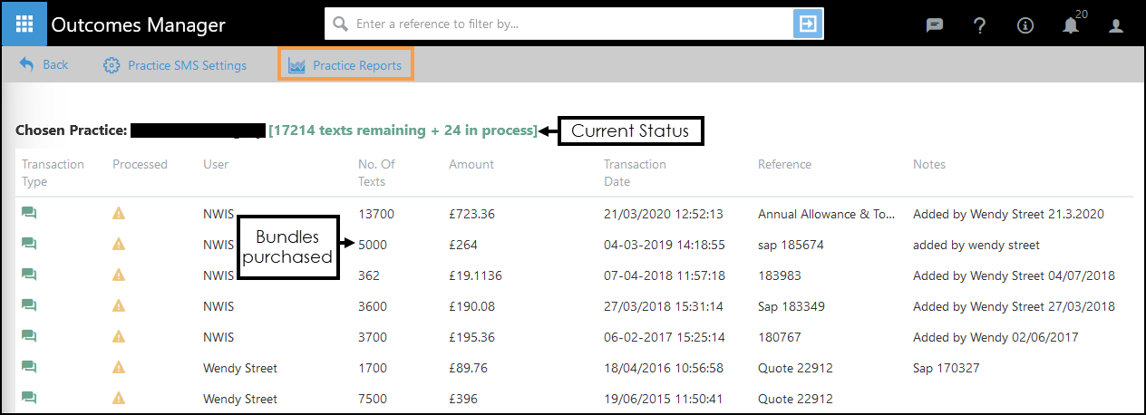The height and width of the screenshot is (415, 1146).
Task: Click the texts remaining status link
Action: pyautogui.click(x=403, y=130)
